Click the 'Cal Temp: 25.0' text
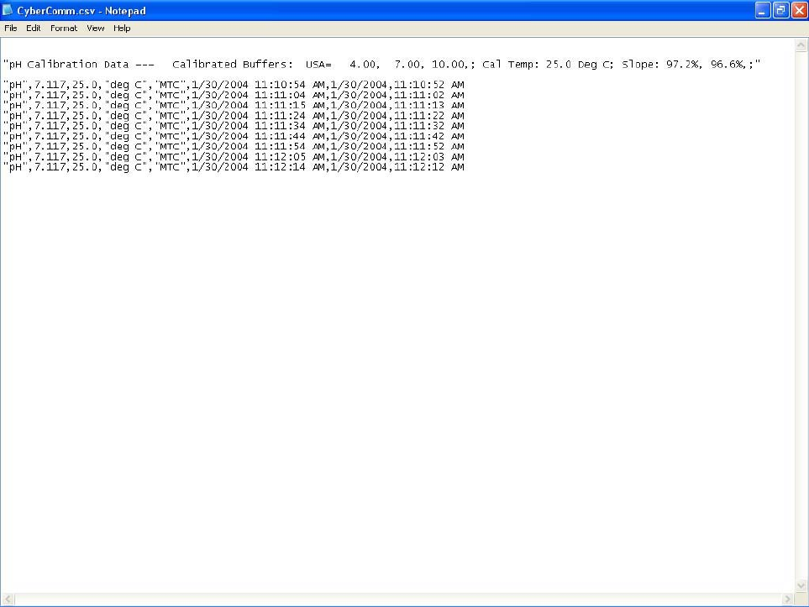 (527, 65)
